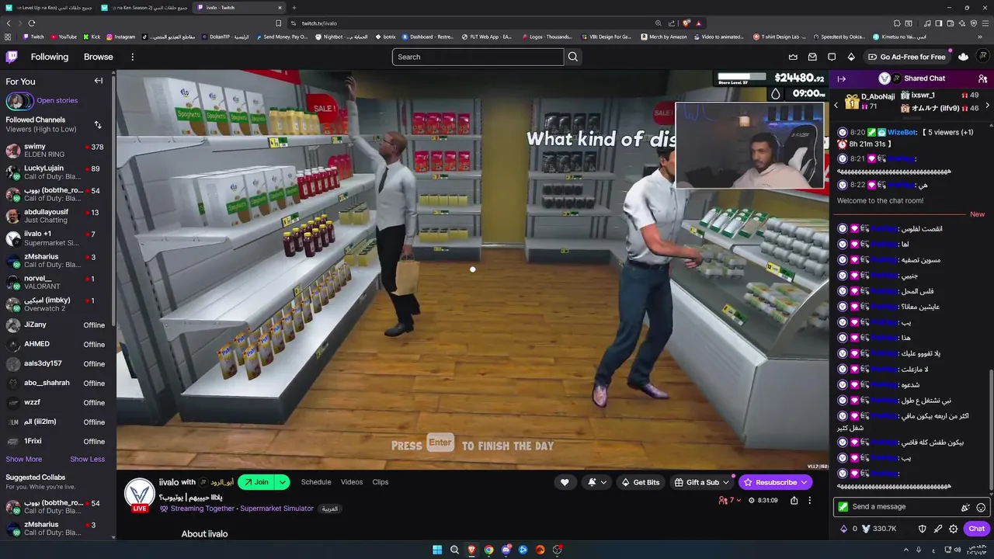Click the browser address bar URL

(319, 23)
